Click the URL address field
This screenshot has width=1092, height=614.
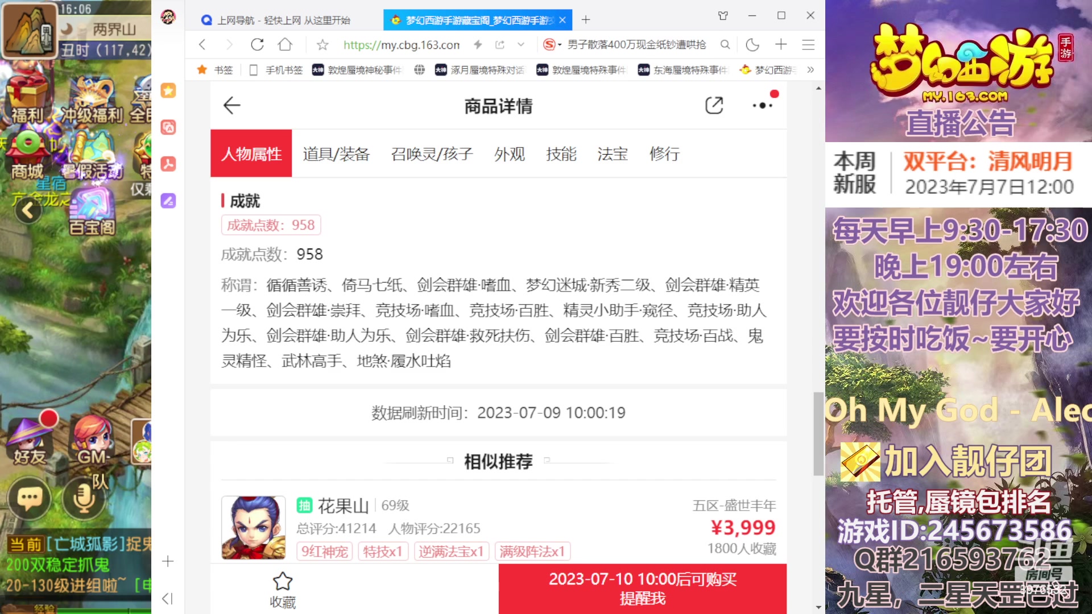(402, 44)
